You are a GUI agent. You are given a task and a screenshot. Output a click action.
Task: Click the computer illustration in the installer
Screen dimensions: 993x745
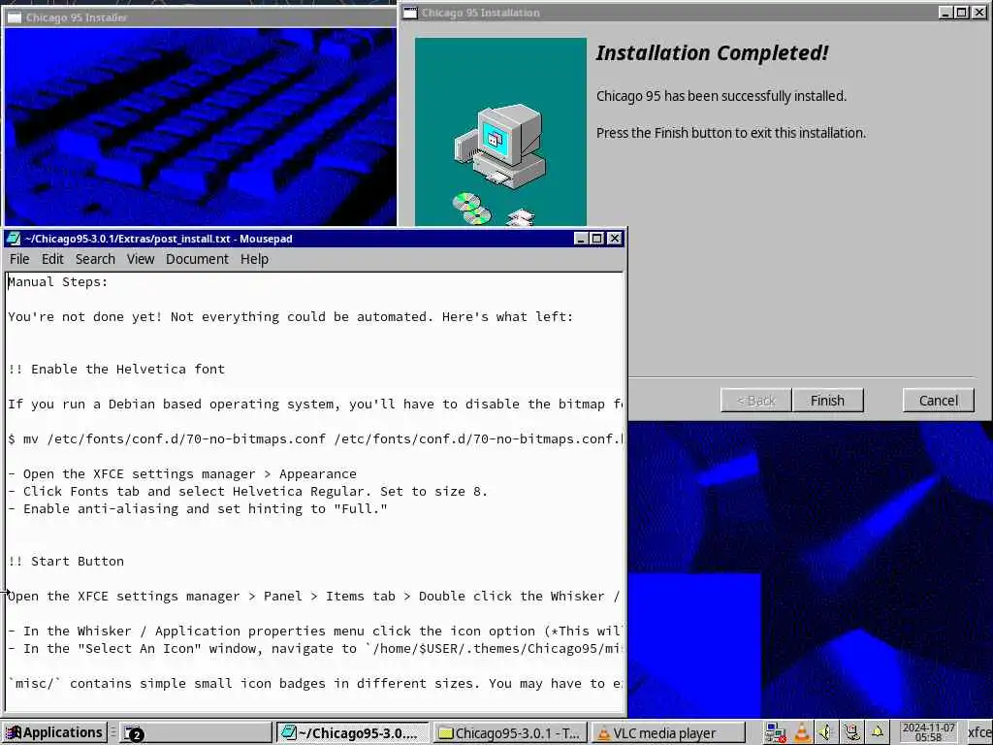coord(501,132)
